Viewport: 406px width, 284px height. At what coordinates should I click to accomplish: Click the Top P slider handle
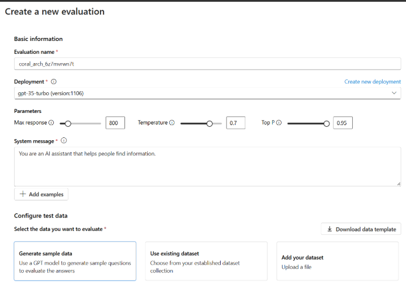point(327,124)
